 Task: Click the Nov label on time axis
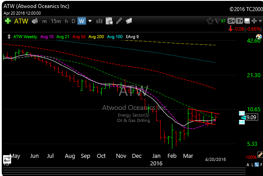point(121,156)
